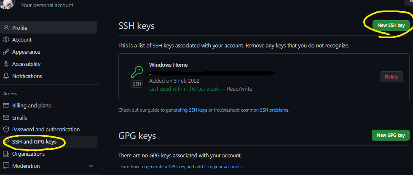Go to Password and authentication settings

(x=46, y=130)
